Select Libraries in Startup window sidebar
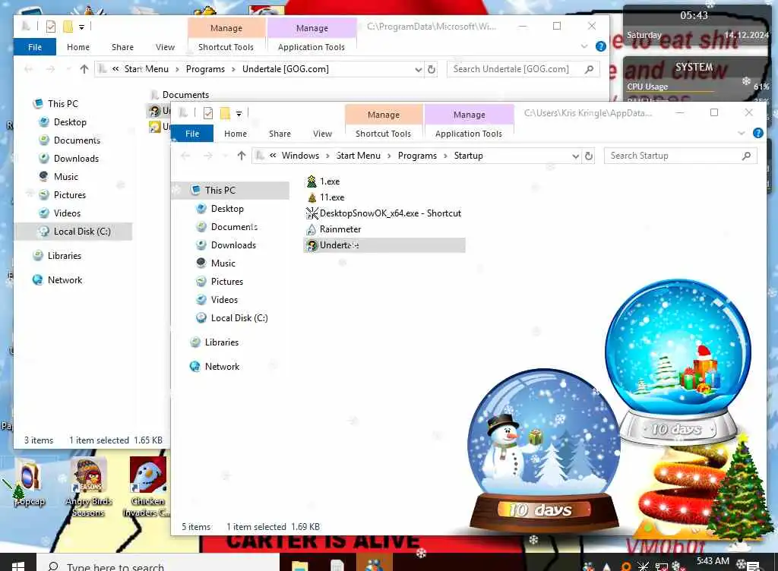This screenshot has width=778, height=571. coord(221,342)
